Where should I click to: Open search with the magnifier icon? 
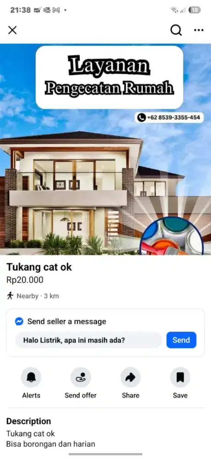(176, 30)
